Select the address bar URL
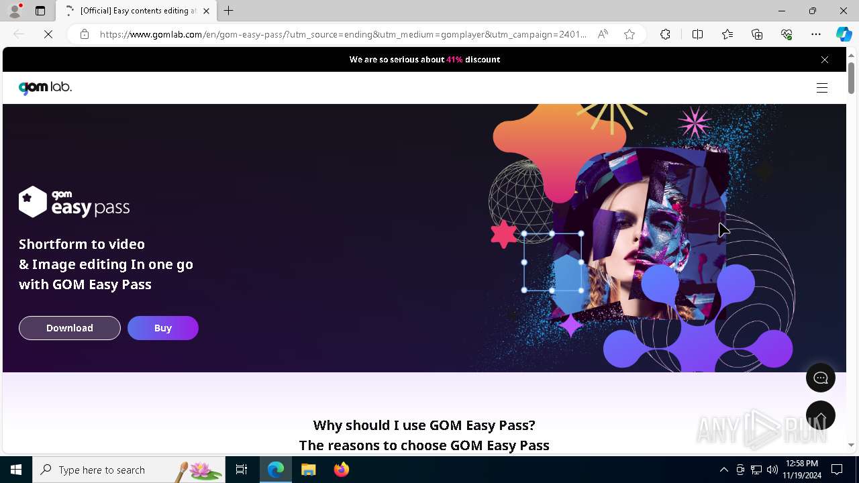859x483 pixels. (x=343, y=34)
